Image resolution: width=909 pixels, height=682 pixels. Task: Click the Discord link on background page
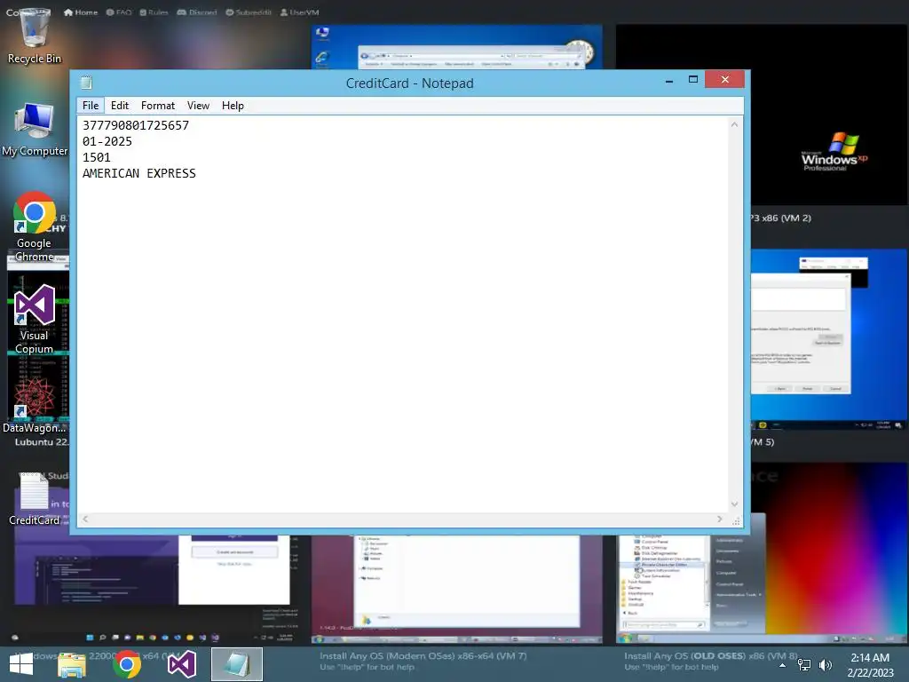click(196, 12)
